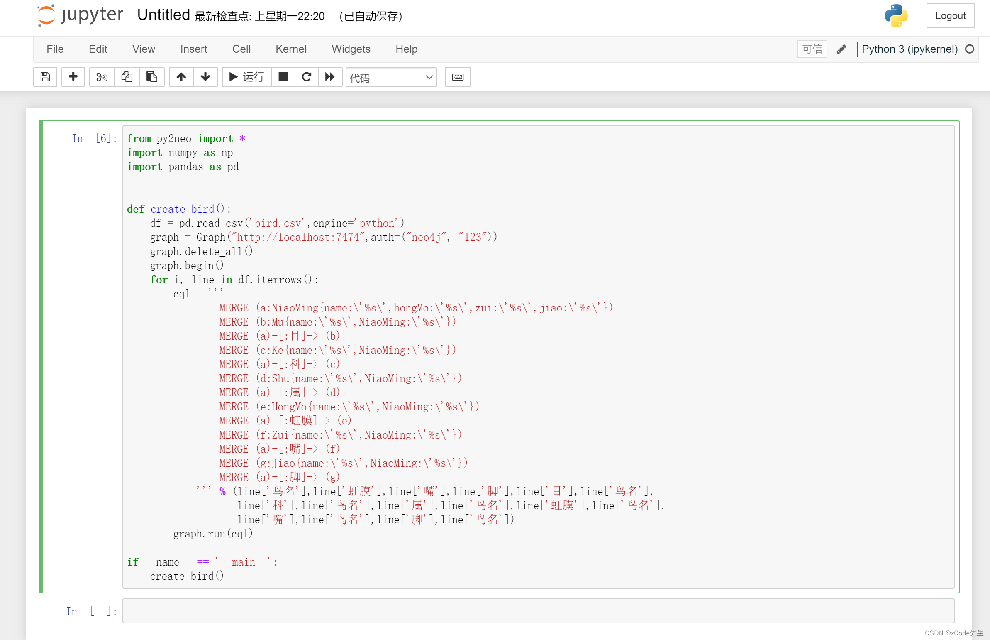Click the Cut cell icon

click(101, 76)
